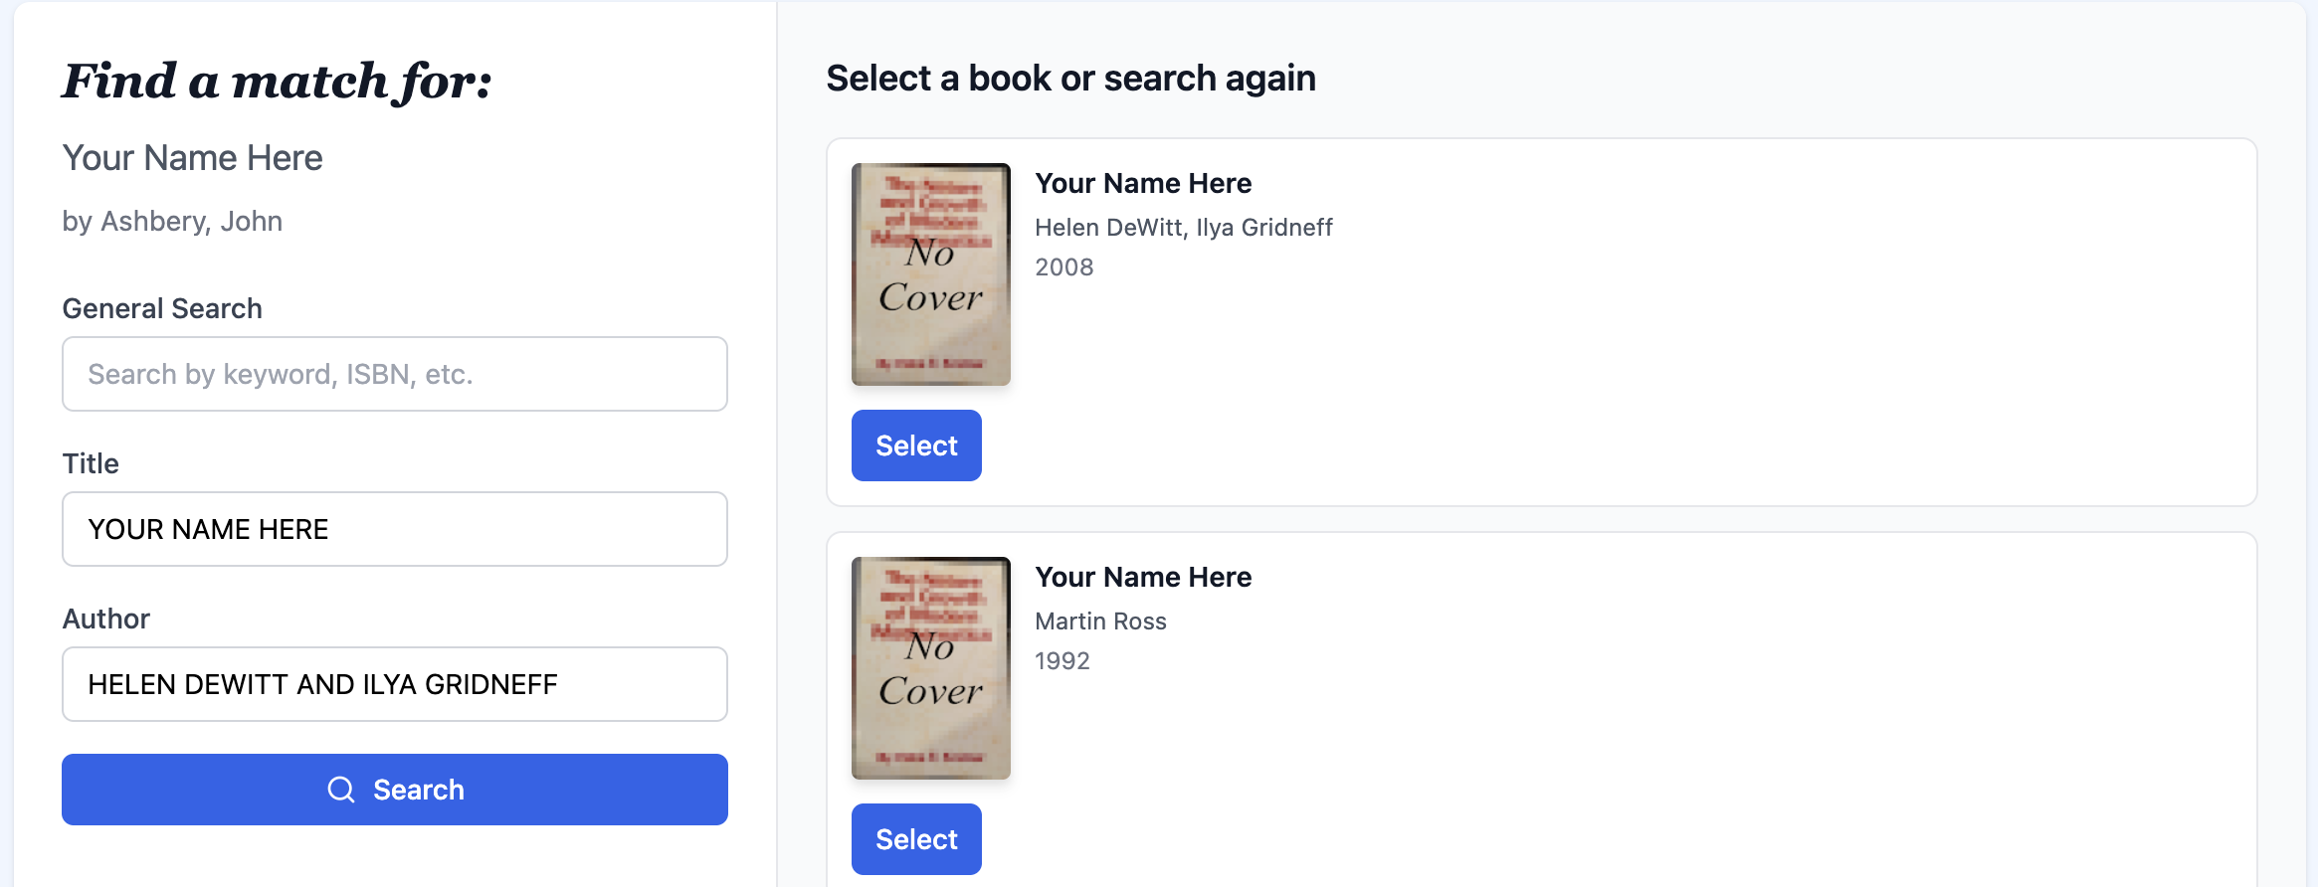
Task: Click the year '2008' in the first result
Action: pos(1064,266)
